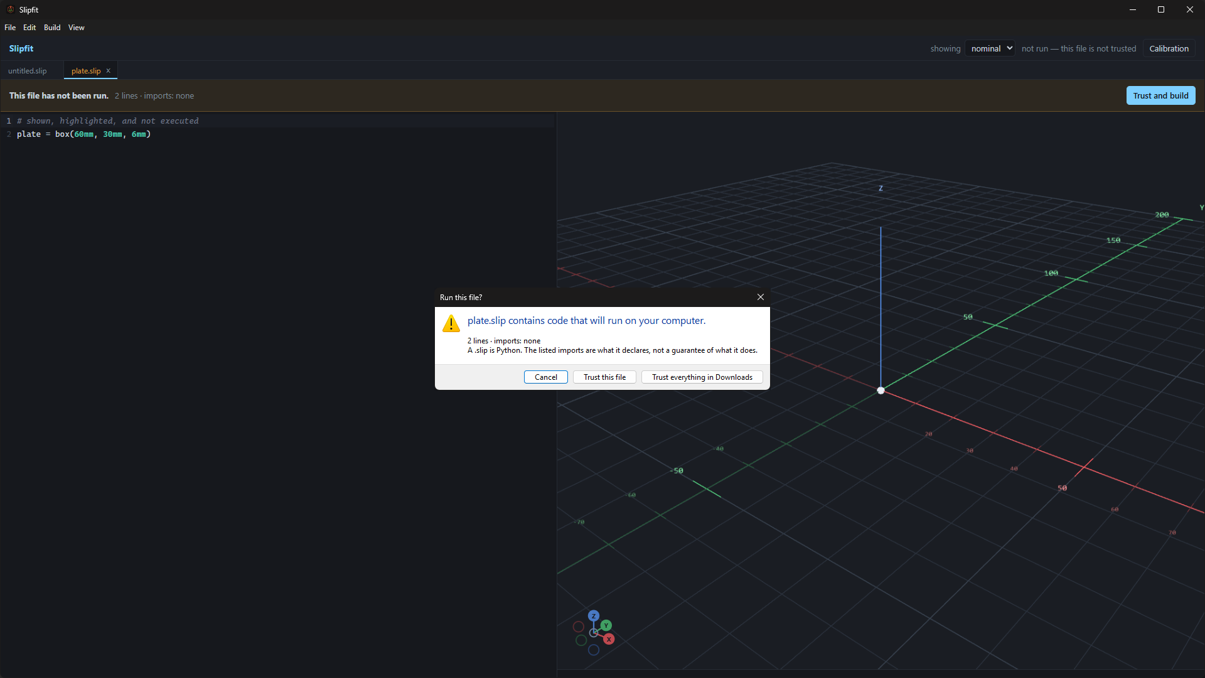Screen dimensions: 1205x678
Task: Click the 200 marker on the Y axis
Action: click(1162, 215)
